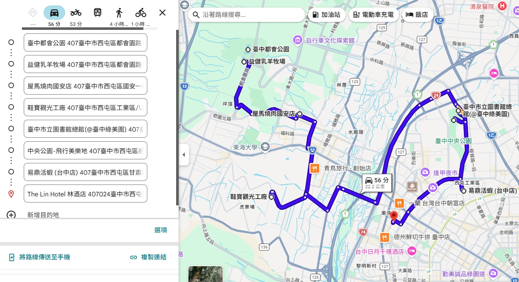
Task: Select the public transit mode icon
Action: click(x=97, y=12)
